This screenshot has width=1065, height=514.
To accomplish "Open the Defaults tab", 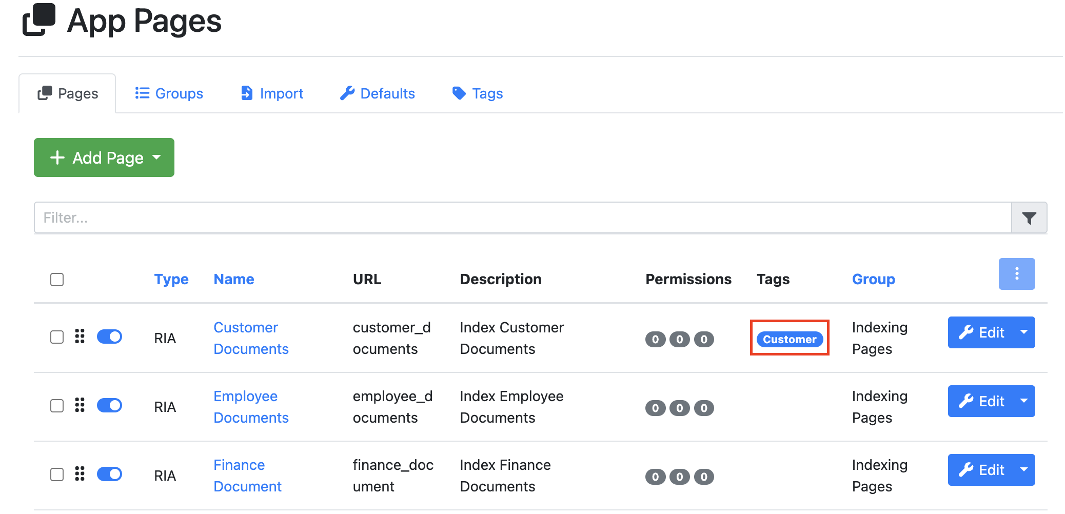I will click(x=377, y=93).
